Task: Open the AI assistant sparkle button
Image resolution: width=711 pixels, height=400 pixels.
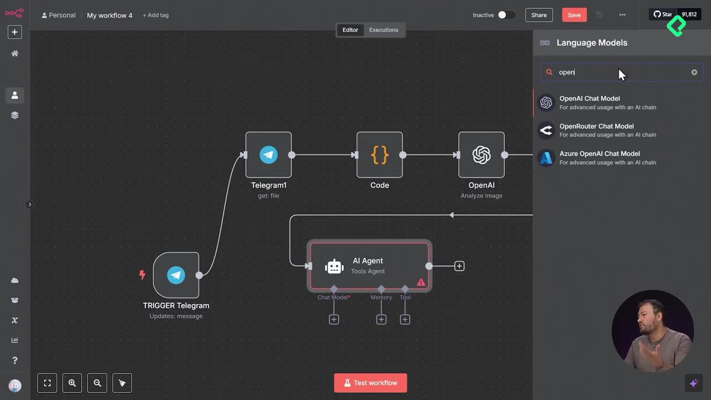Action: tap(693, 383)
